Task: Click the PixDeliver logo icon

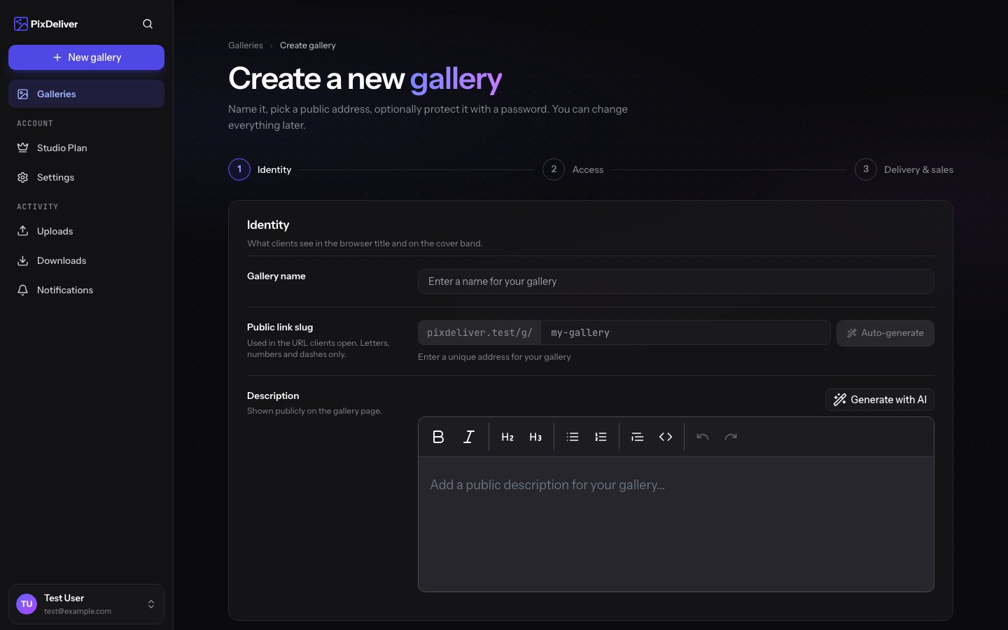Action: tap(21, 24)
